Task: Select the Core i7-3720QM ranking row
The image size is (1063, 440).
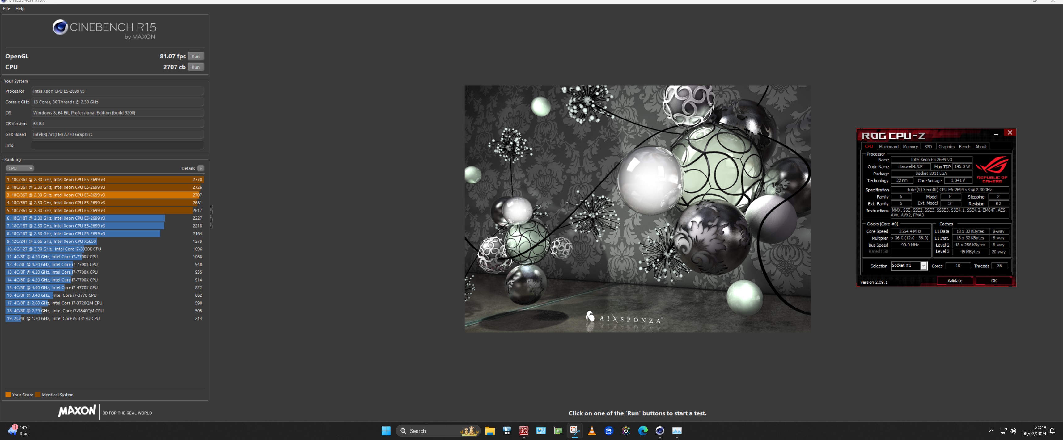Action: [x=105, y=303]
